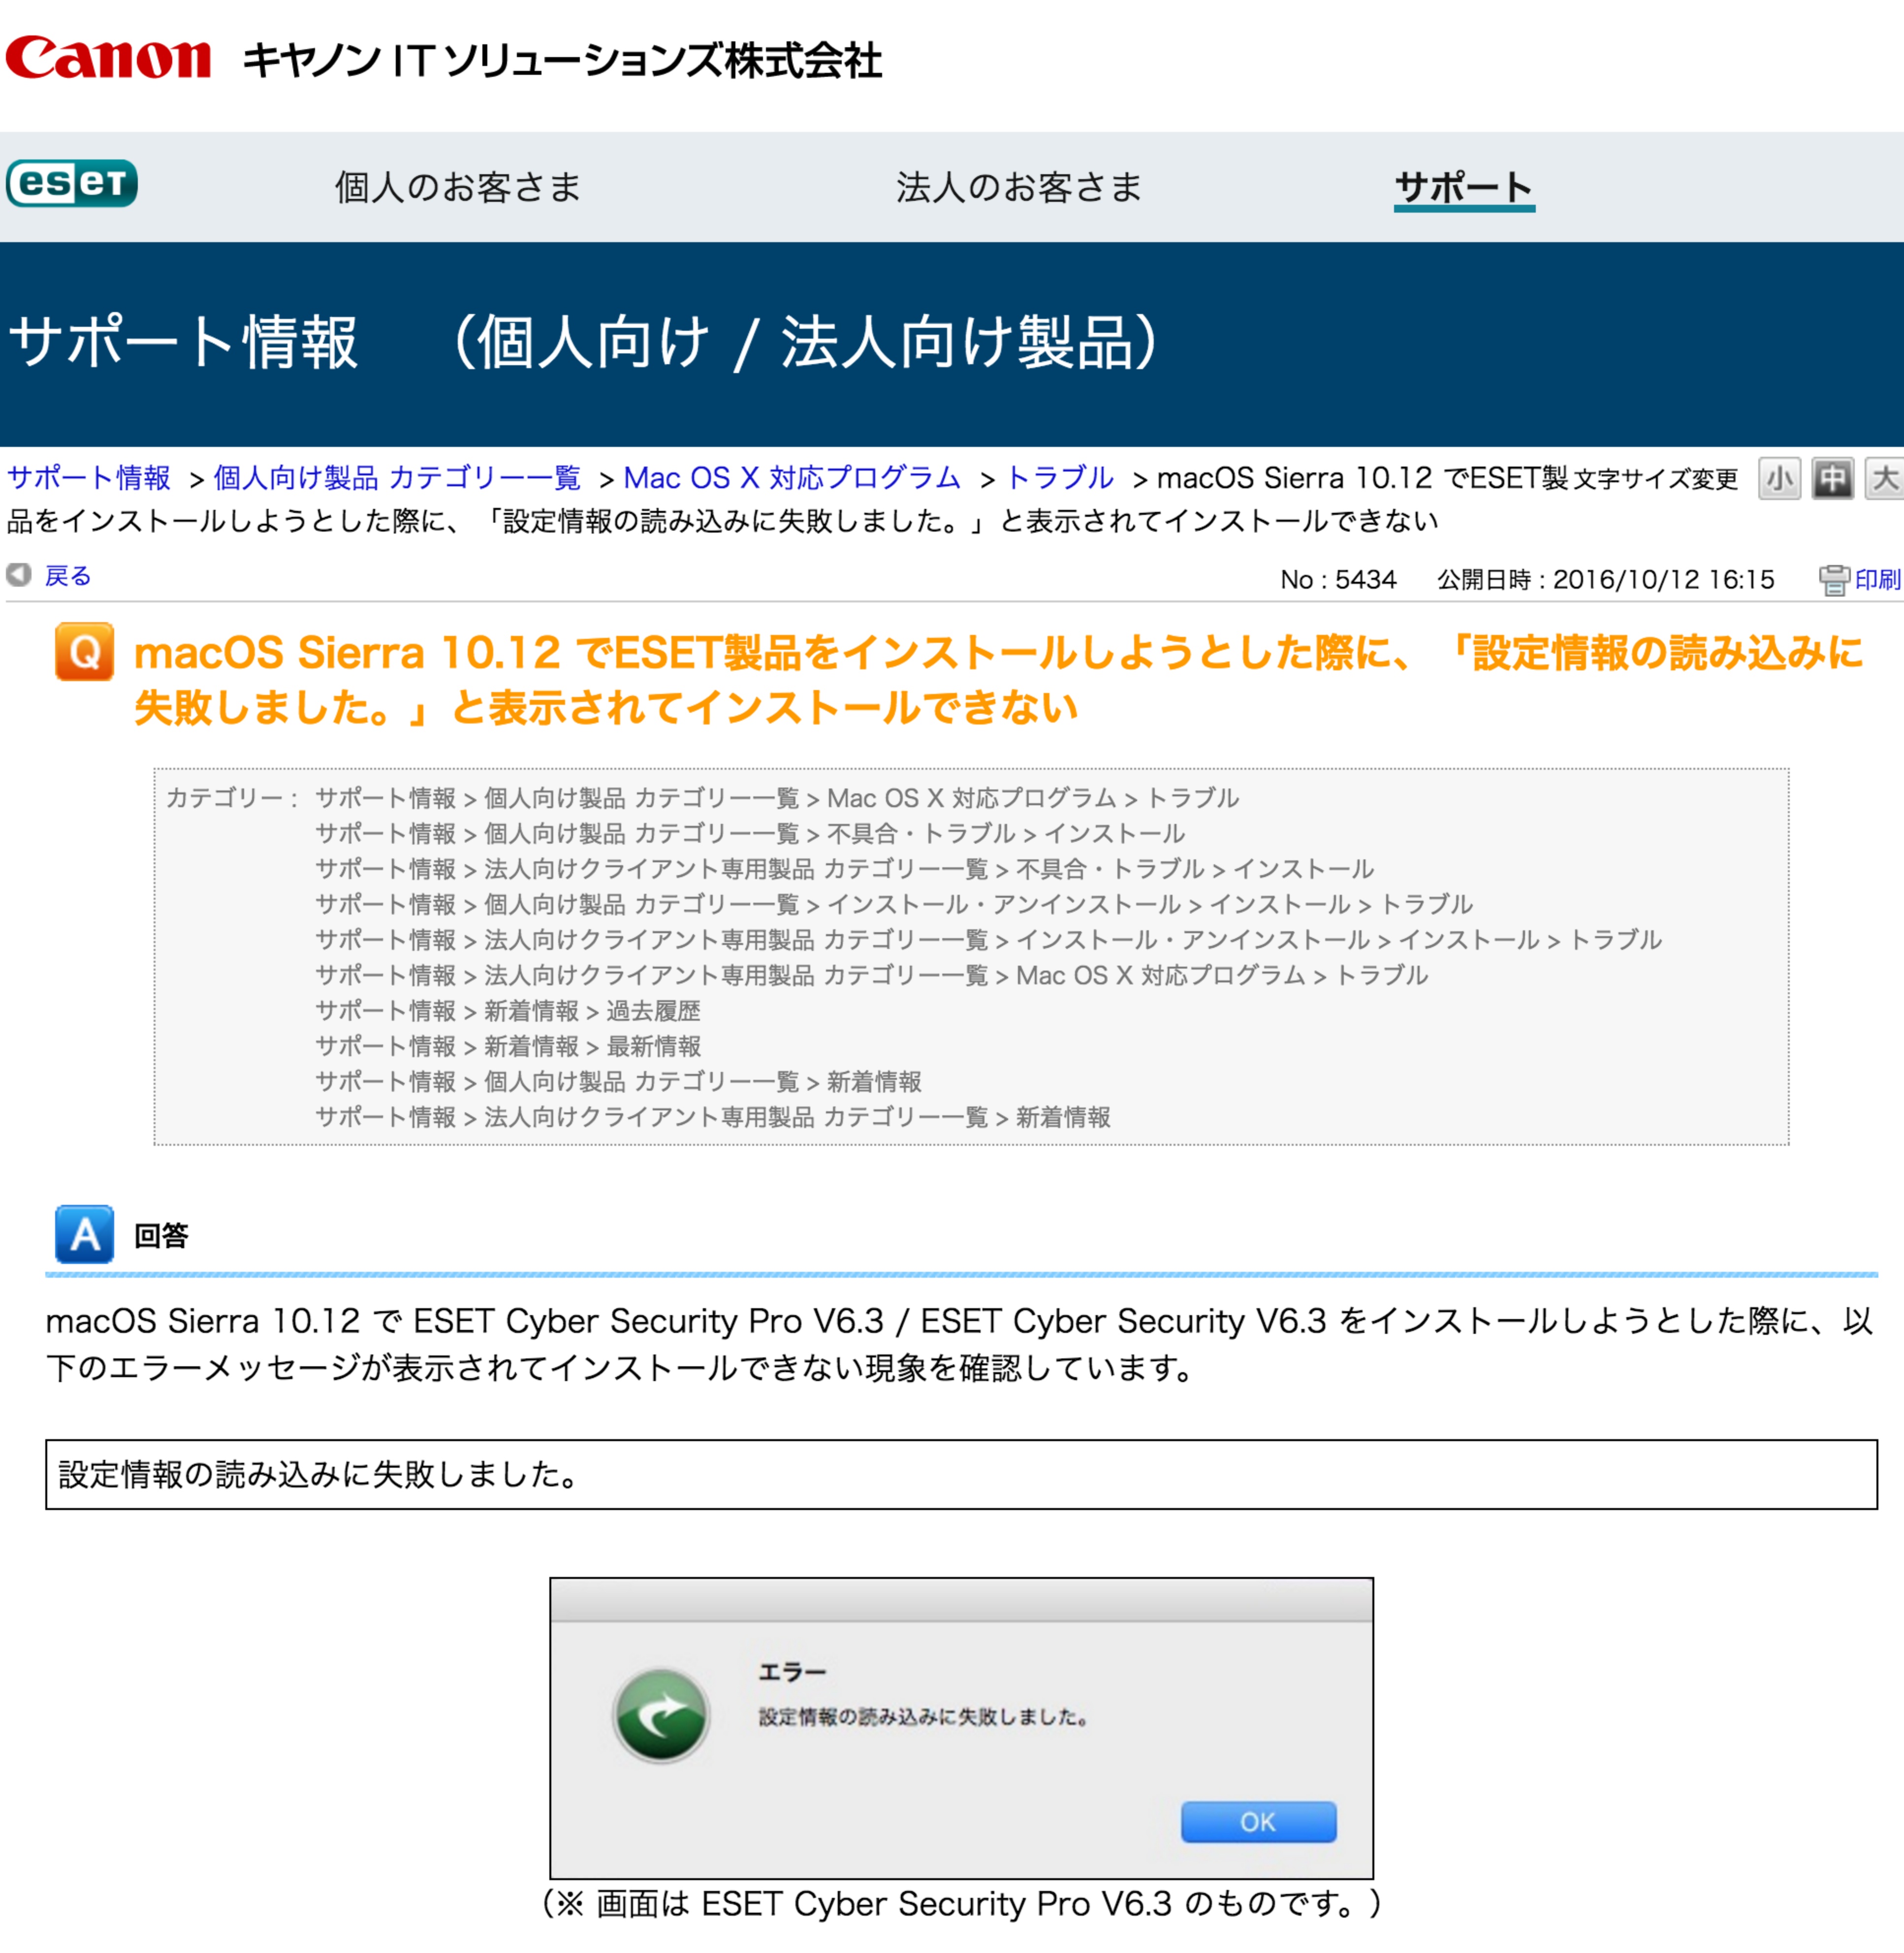Click the 公開日時 2016/10/12 16:15 date
The image size is (1904, 1953).
coord(1606,580)
